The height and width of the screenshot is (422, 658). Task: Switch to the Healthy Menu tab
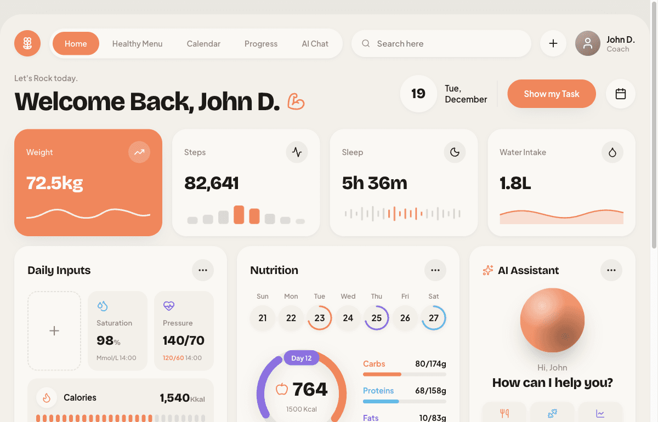point(137,44)
